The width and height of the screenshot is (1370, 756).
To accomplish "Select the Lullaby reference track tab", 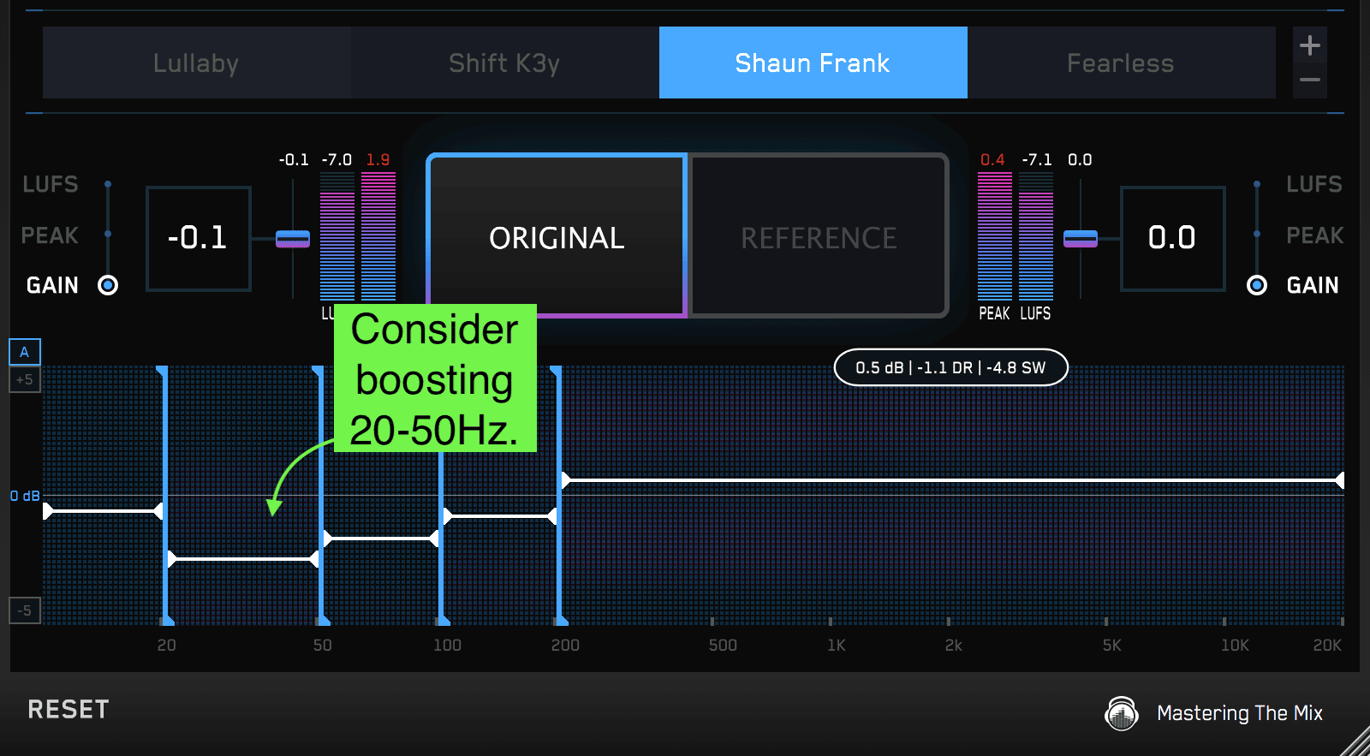I will [x=196, y=63].
